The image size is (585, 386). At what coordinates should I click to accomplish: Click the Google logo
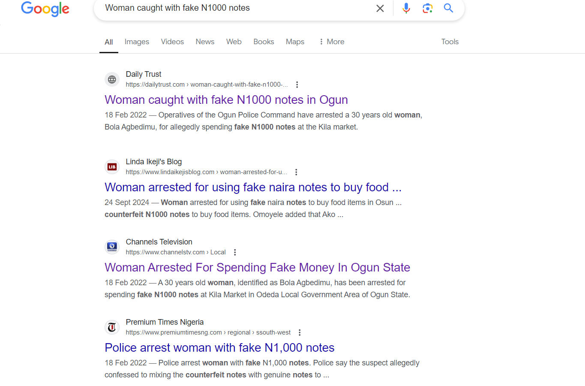(x=45, y=9)
